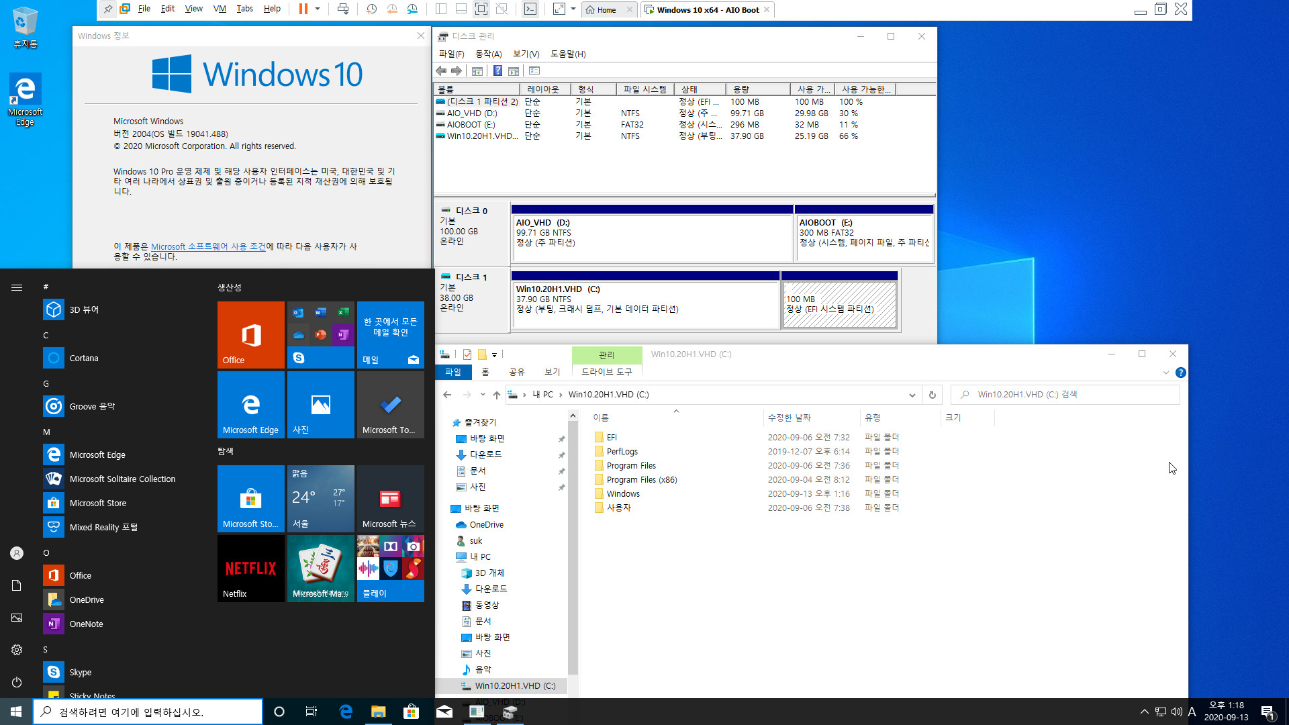The height and width of the screenshot is (725, 1289).
Task: Enter VMware full screen mode icon
Action: [481, 9]
